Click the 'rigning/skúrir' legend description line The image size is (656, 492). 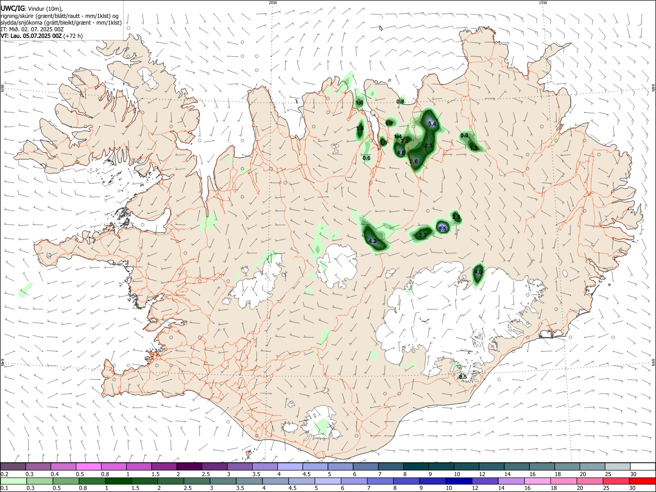(x=59, y=15)
